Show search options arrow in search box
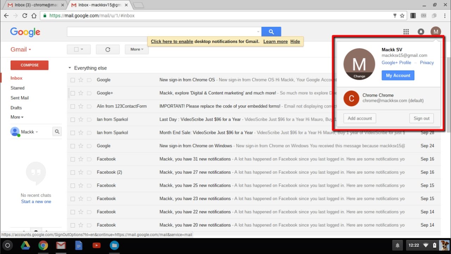The width and height of the screenshot is (451, 254). click(258, 32)
